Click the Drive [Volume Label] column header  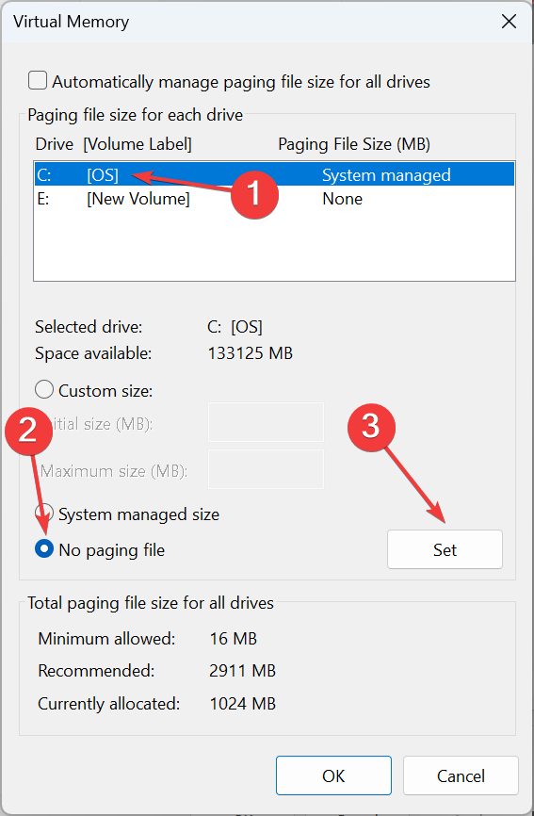tap(113, 144)
